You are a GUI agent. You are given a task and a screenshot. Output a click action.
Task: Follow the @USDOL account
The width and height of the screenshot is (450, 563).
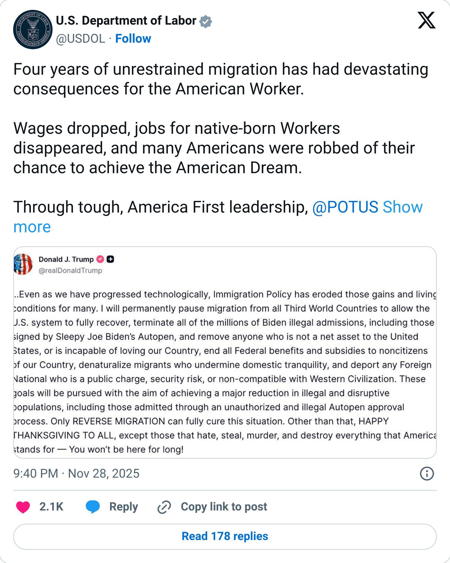point(133,39)
